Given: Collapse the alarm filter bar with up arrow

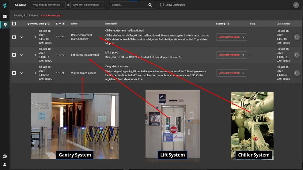Looking at the screenshot, I should pos(296,5).
